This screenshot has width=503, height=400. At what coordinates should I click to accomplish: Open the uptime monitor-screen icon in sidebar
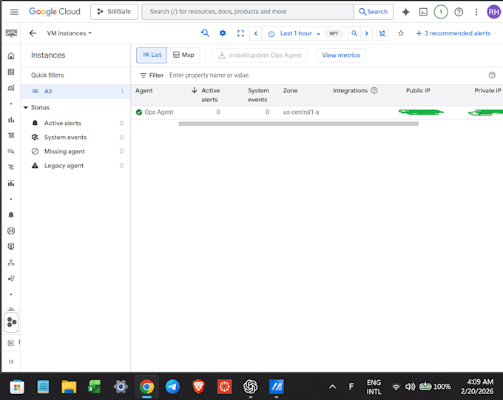pyautogui.click(x=11, y=246)
